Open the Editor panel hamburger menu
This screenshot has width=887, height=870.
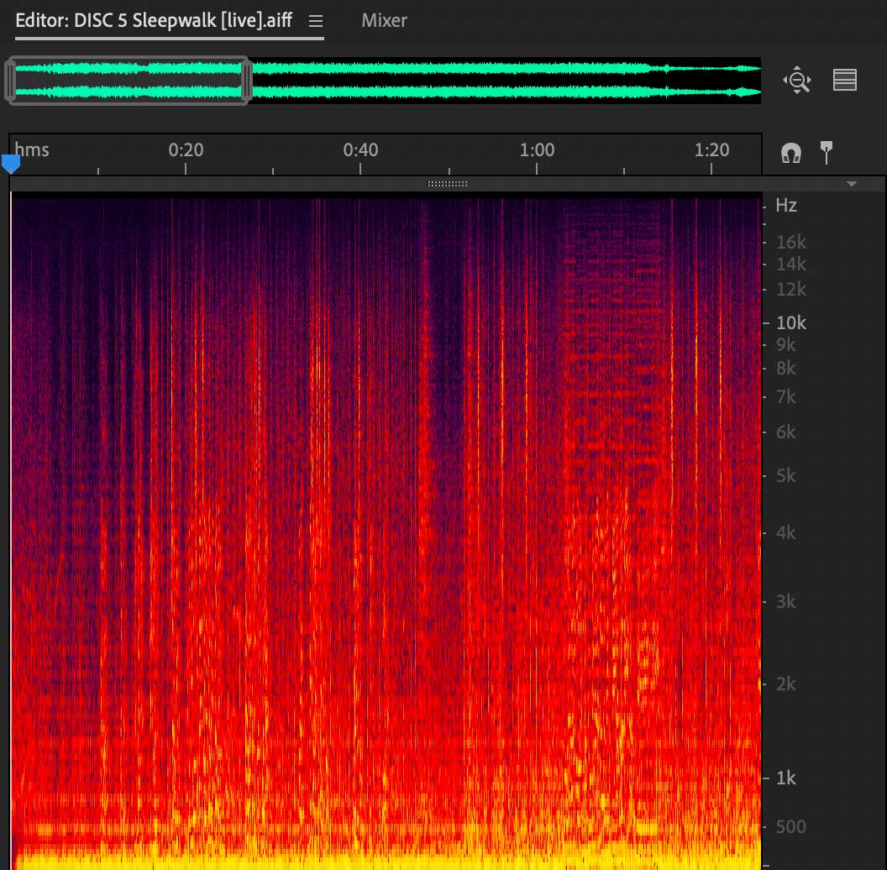point(316,21)
